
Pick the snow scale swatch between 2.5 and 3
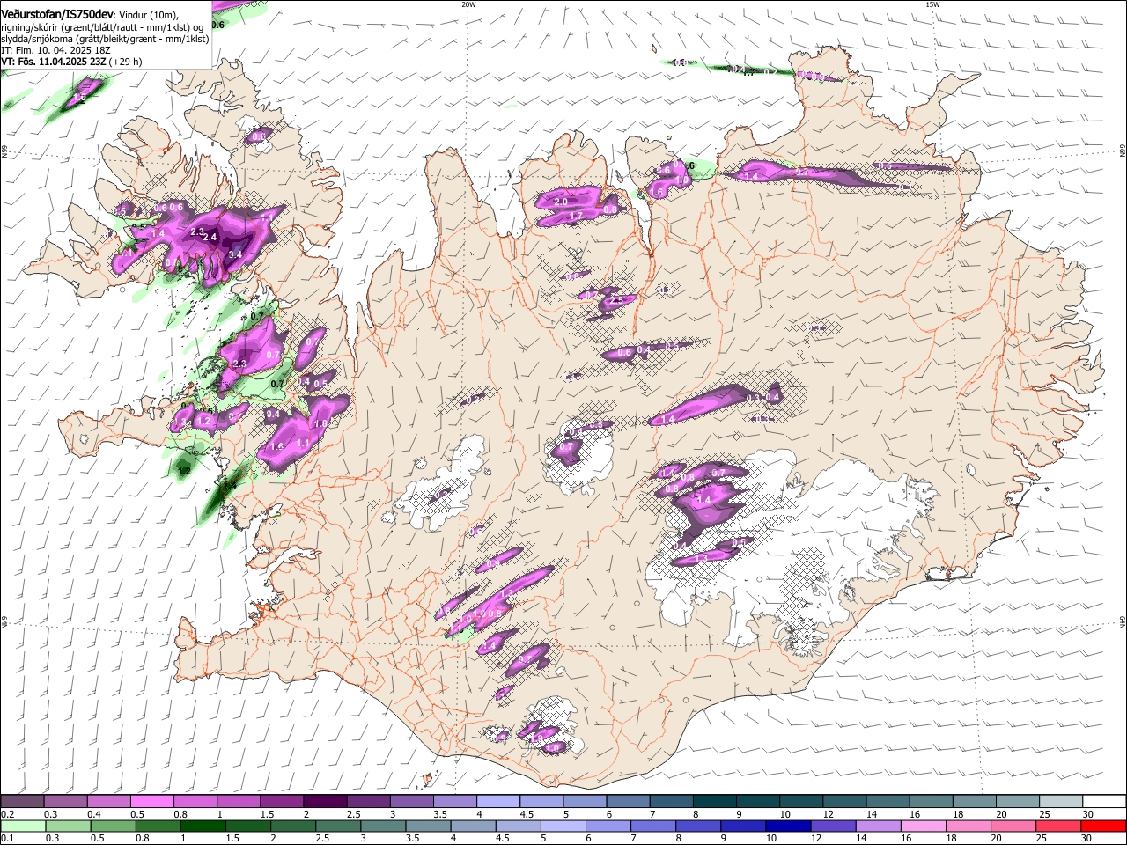[x=367, y=802]
